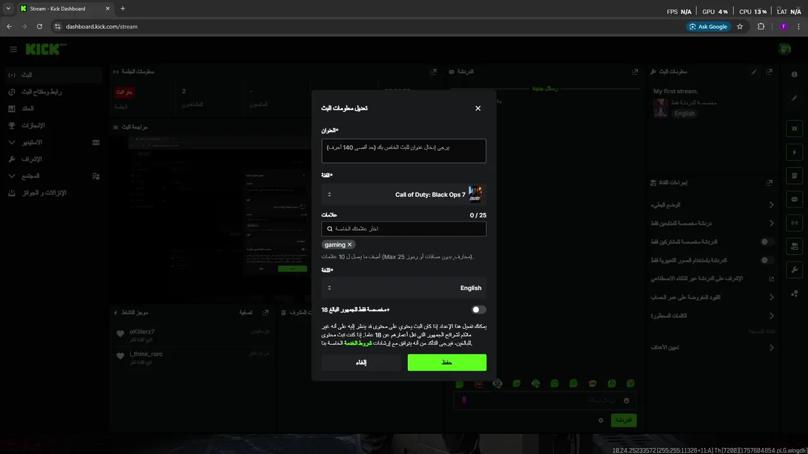The height and width of the screenshot is (454, 808).
Task: Pop out the channel actions panel
Action: (x=769, y=183)
